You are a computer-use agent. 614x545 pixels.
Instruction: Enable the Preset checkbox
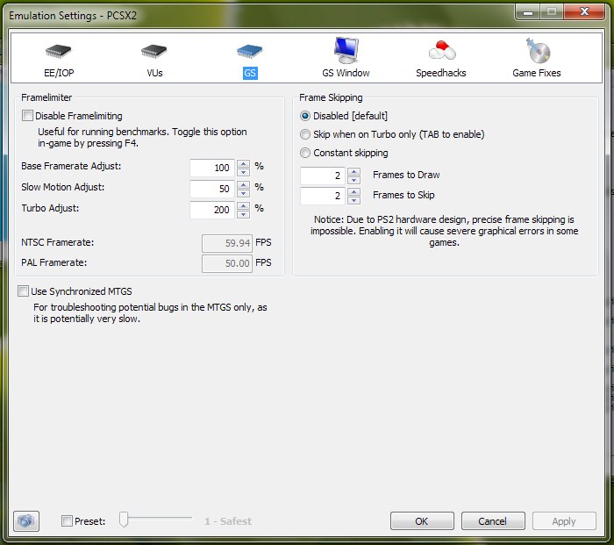click(67, 521)
